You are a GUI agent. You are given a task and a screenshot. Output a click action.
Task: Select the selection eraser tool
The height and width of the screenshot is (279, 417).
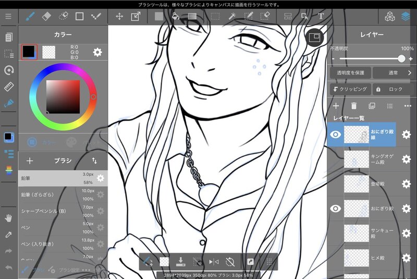(x=265, y=16)
